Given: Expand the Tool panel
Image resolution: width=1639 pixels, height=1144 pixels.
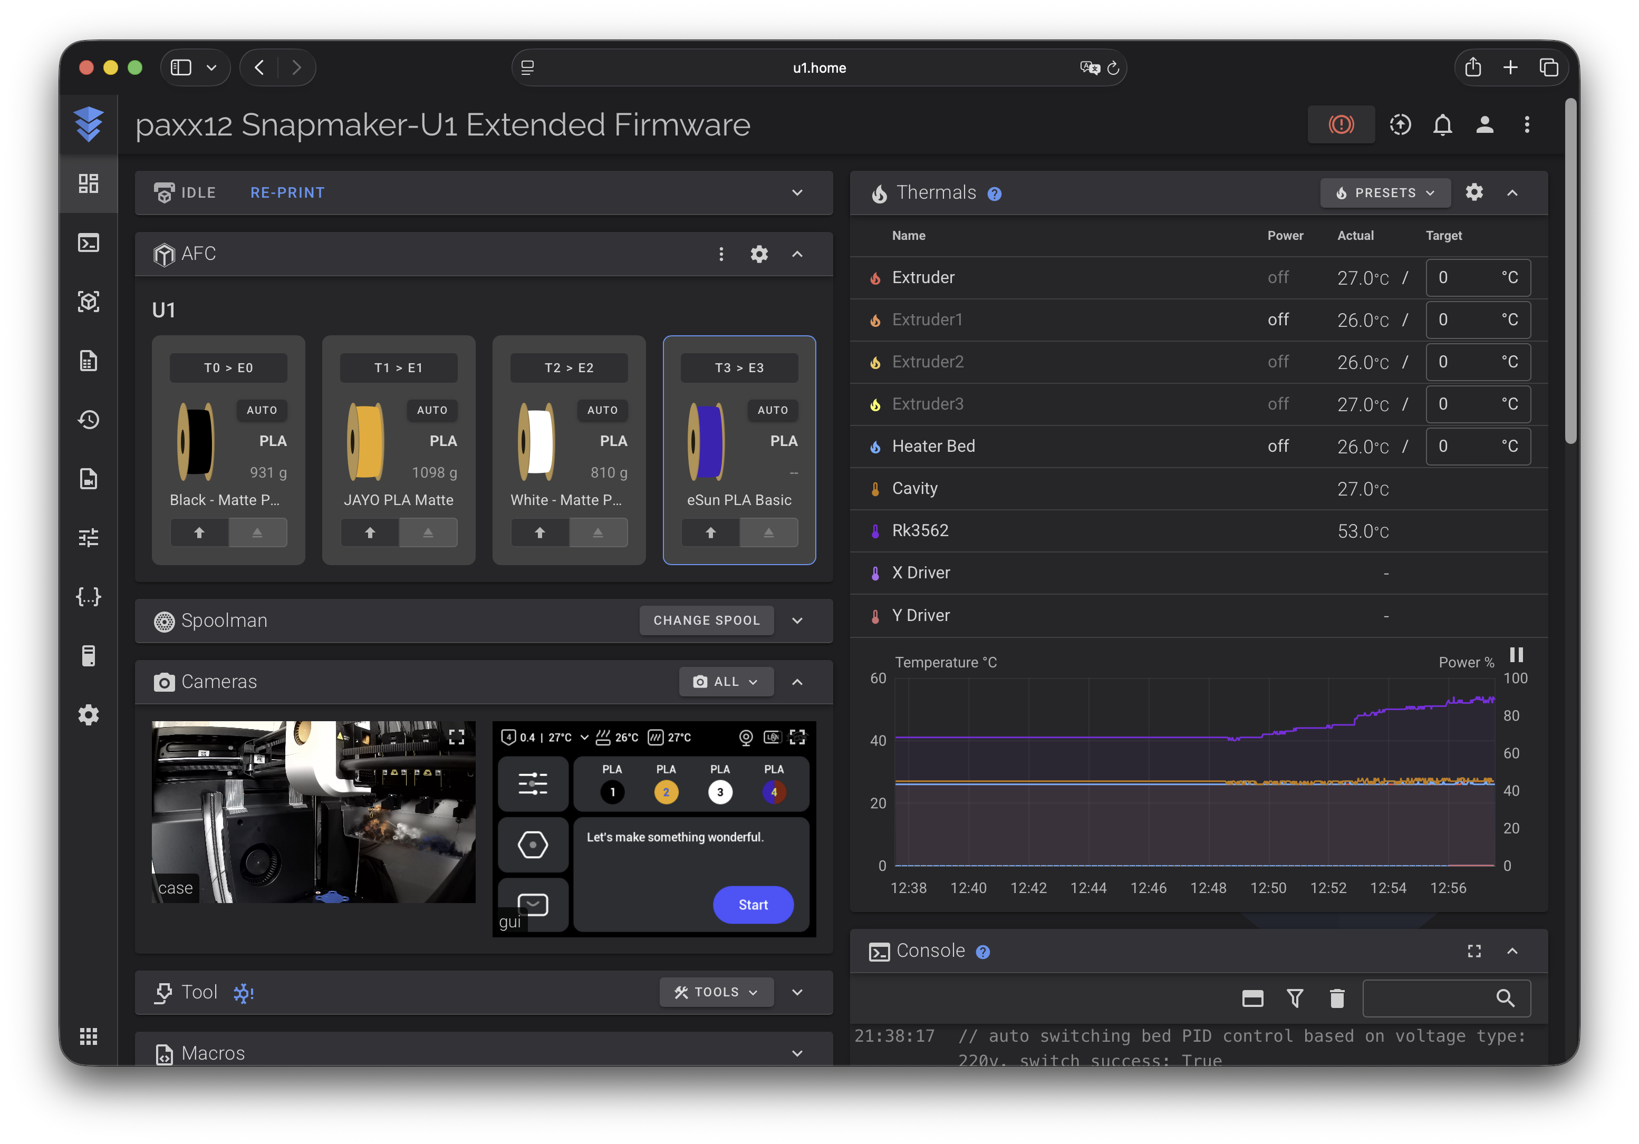Looking at the screenshot, I should tap(797, 993).
